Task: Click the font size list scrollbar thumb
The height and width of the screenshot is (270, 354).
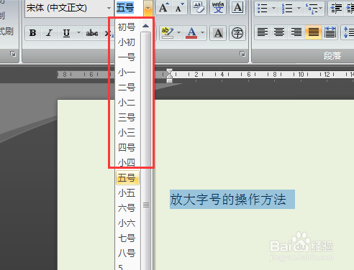Action: 146,151
